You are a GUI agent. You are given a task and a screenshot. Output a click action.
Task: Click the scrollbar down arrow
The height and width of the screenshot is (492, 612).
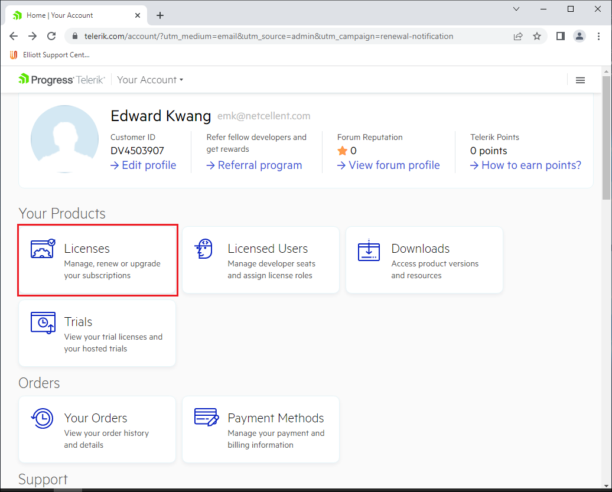coord(606,486)
